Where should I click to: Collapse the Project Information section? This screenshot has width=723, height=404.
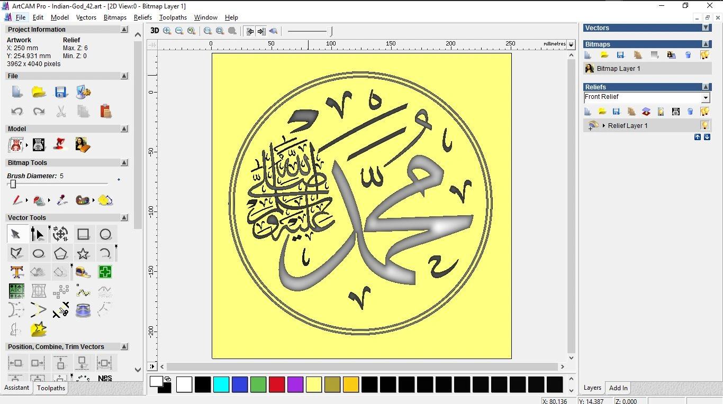click(x=124, y=30)
